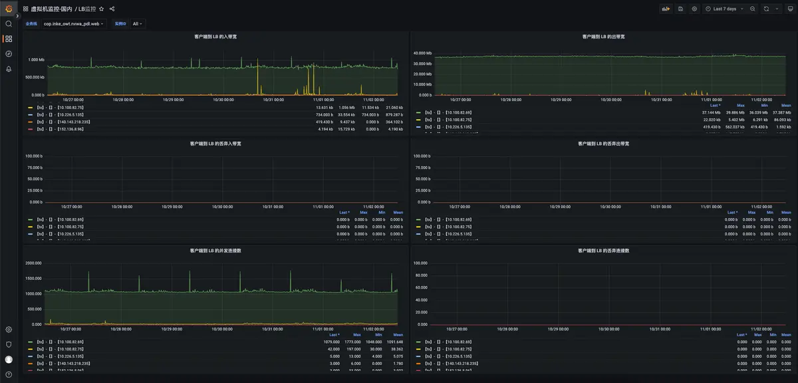Toggle 140.143.218.235 series in 并发连接数 legend
This screenshot has width=798, height=383.
63,364
